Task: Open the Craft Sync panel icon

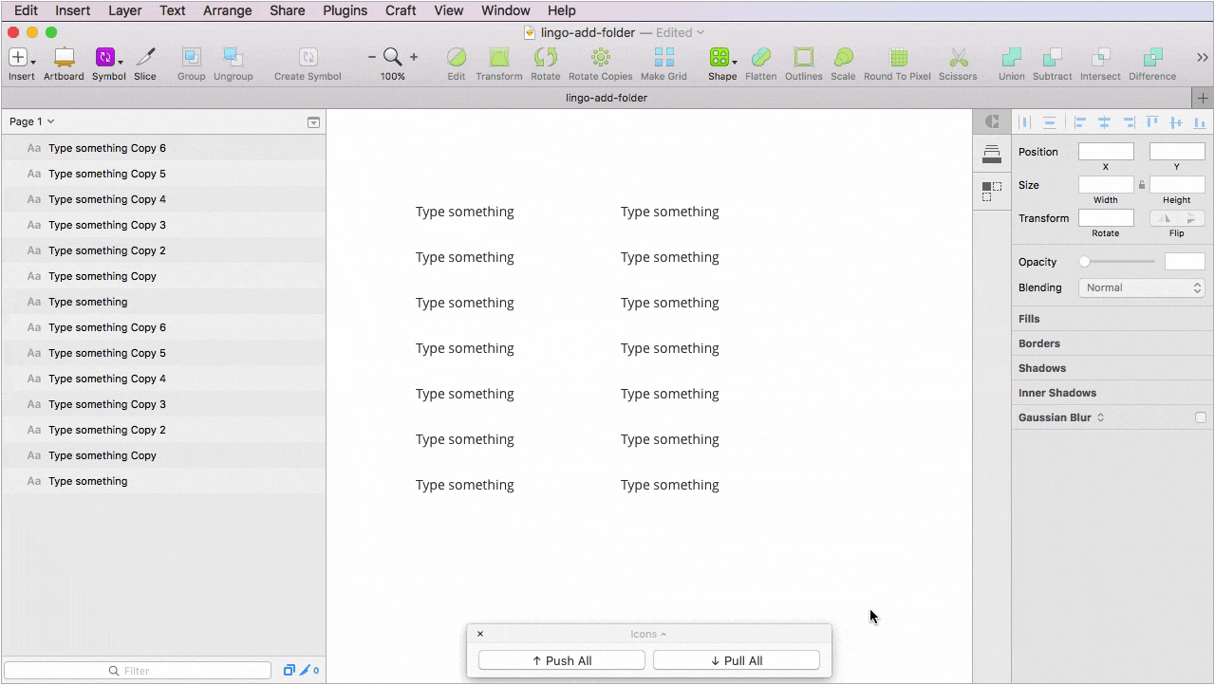Action: [992, 121]
